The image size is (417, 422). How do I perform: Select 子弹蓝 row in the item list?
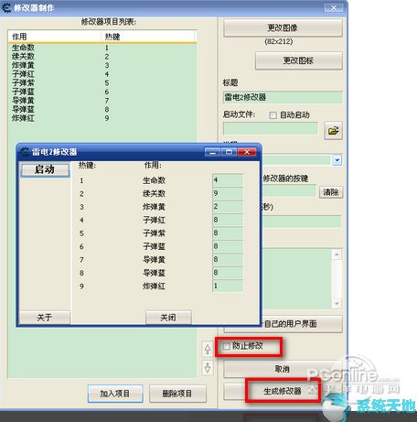click(x=102, y=92)
